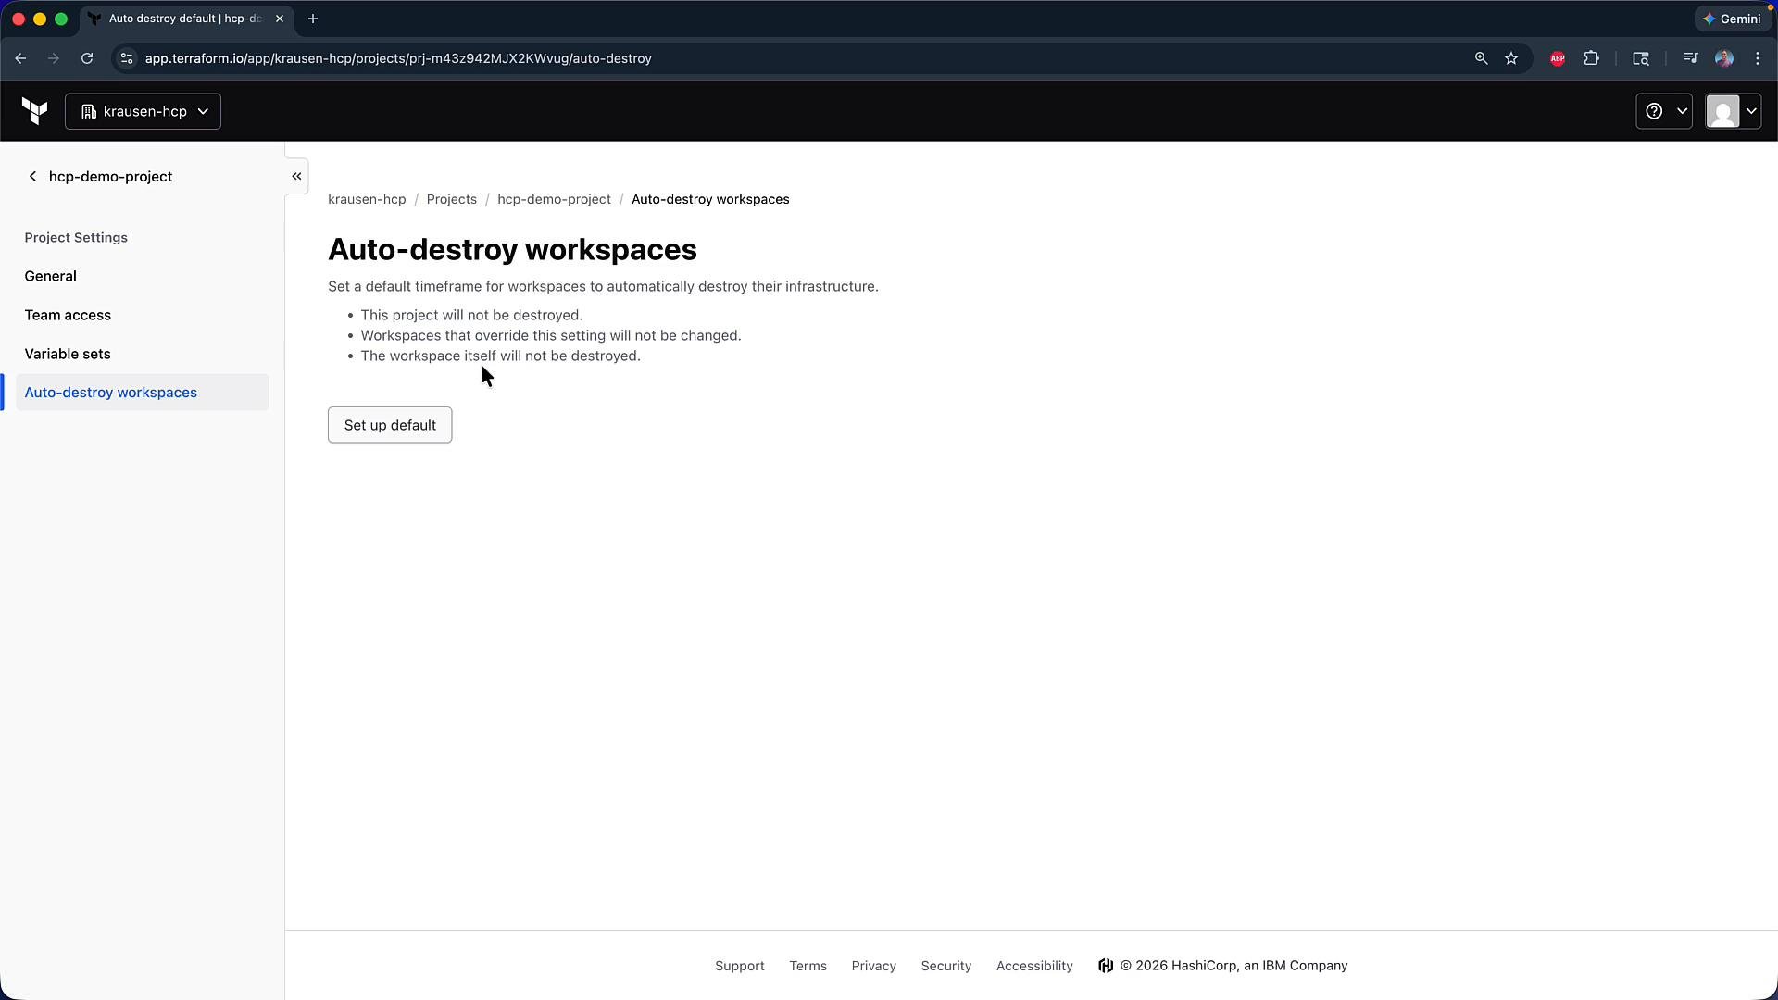Click the Terraform logo in header
Image resolution: width=1778 pixels, height=1000 pixels.
34,111
